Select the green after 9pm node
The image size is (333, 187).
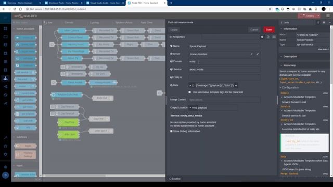69,135
